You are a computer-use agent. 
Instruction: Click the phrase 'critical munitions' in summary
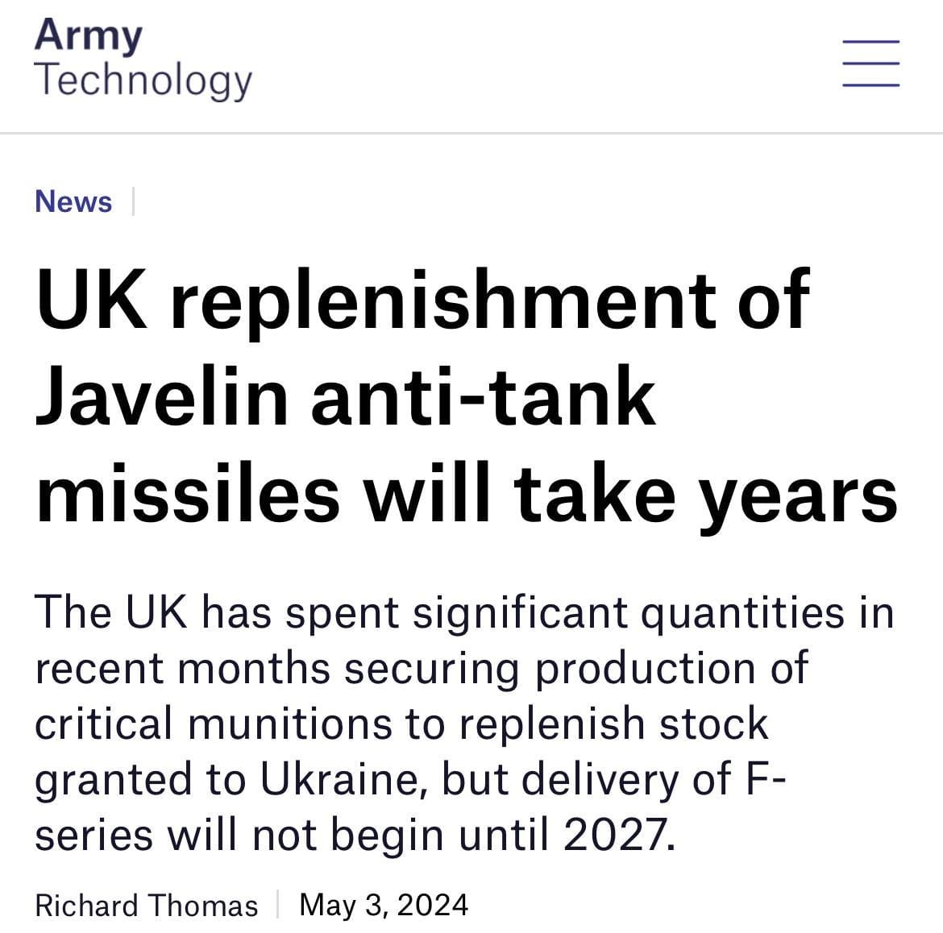tap(214, 724)
